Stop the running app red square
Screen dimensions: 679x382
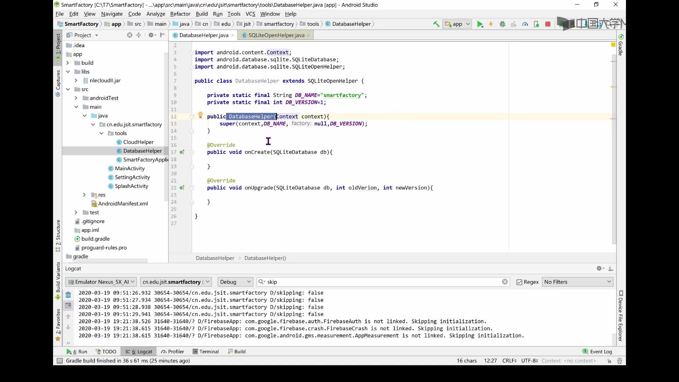[548, 24]
